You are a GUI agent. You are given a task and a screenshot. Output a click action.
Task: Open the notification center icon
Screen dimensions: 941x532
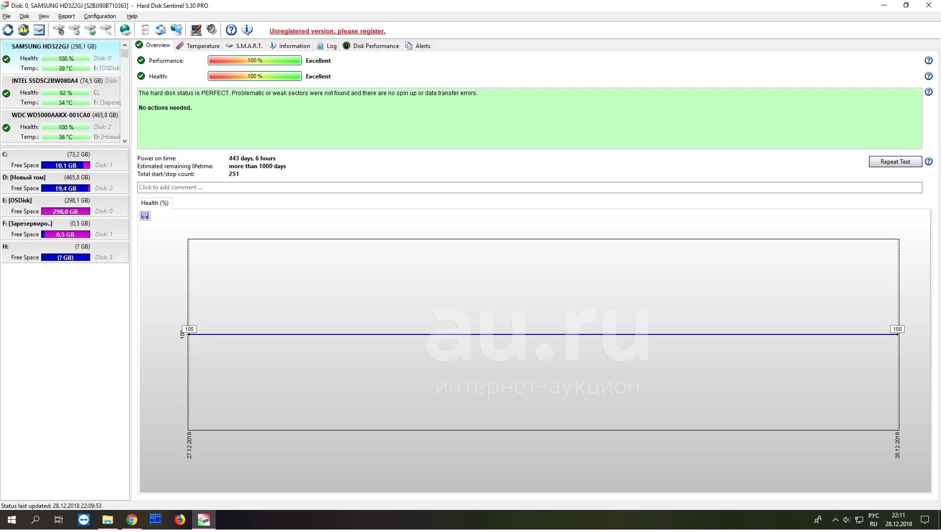(925, 520)
